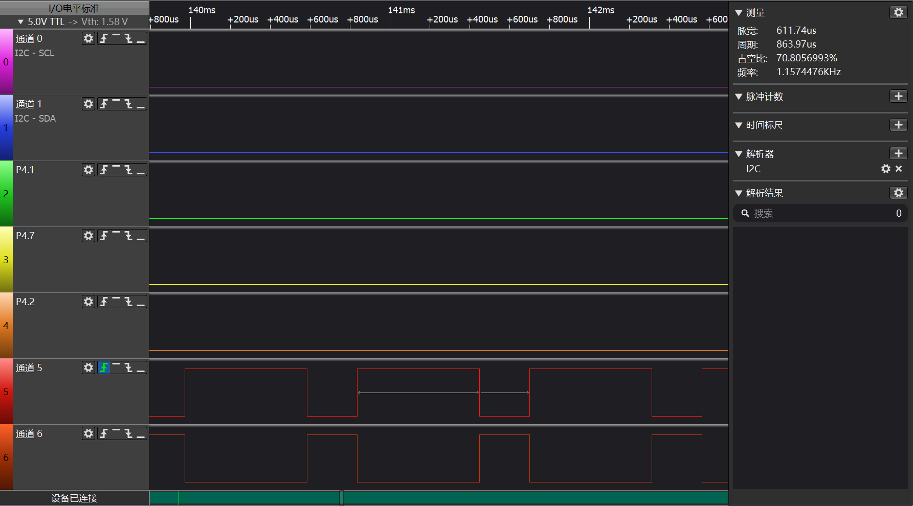The width and height of the screenshot is (913, 506).
Task: Open the 解析结果 settings gear
Action: 899,193
